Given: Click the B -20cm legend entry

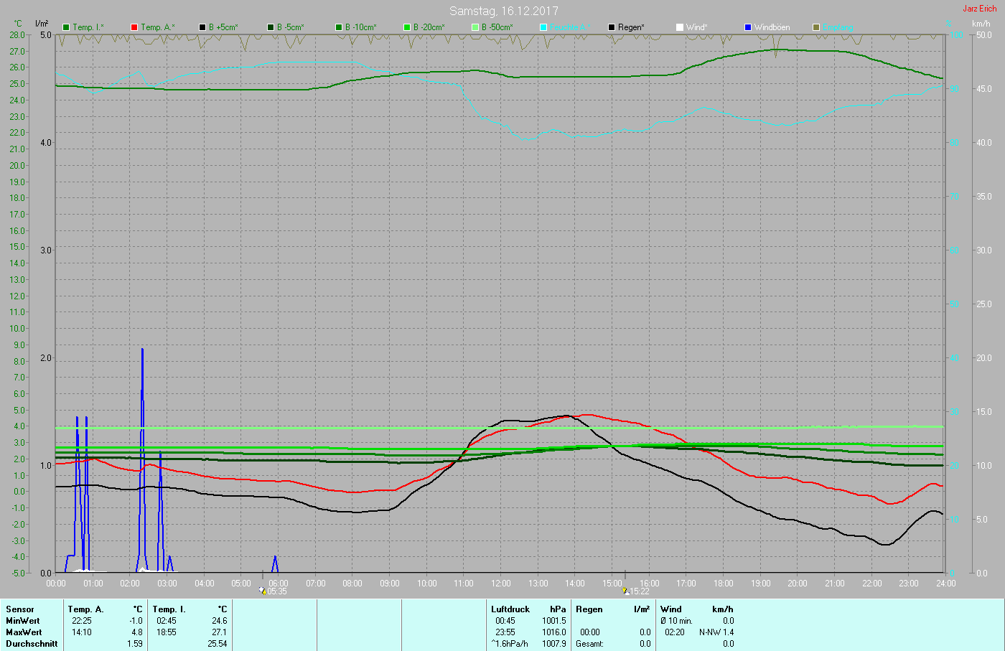Looking at the screenshot, I should click(424, 27).
